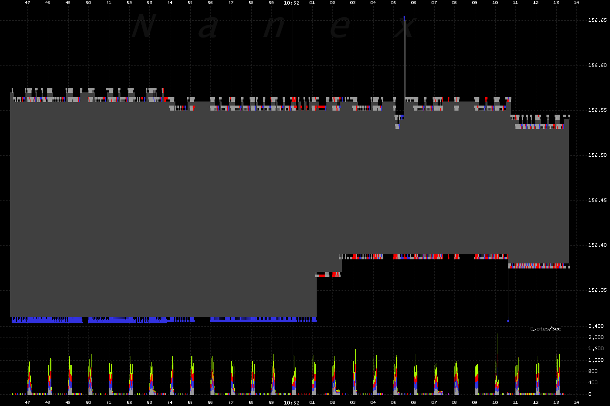Select the 14 label on top time axis

click(x=576, y=3)
